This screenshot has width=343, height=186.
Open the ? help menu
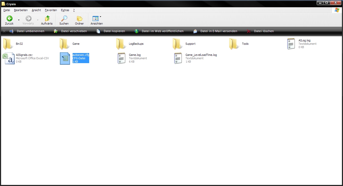pyautogui.click(x=74, y=10)
